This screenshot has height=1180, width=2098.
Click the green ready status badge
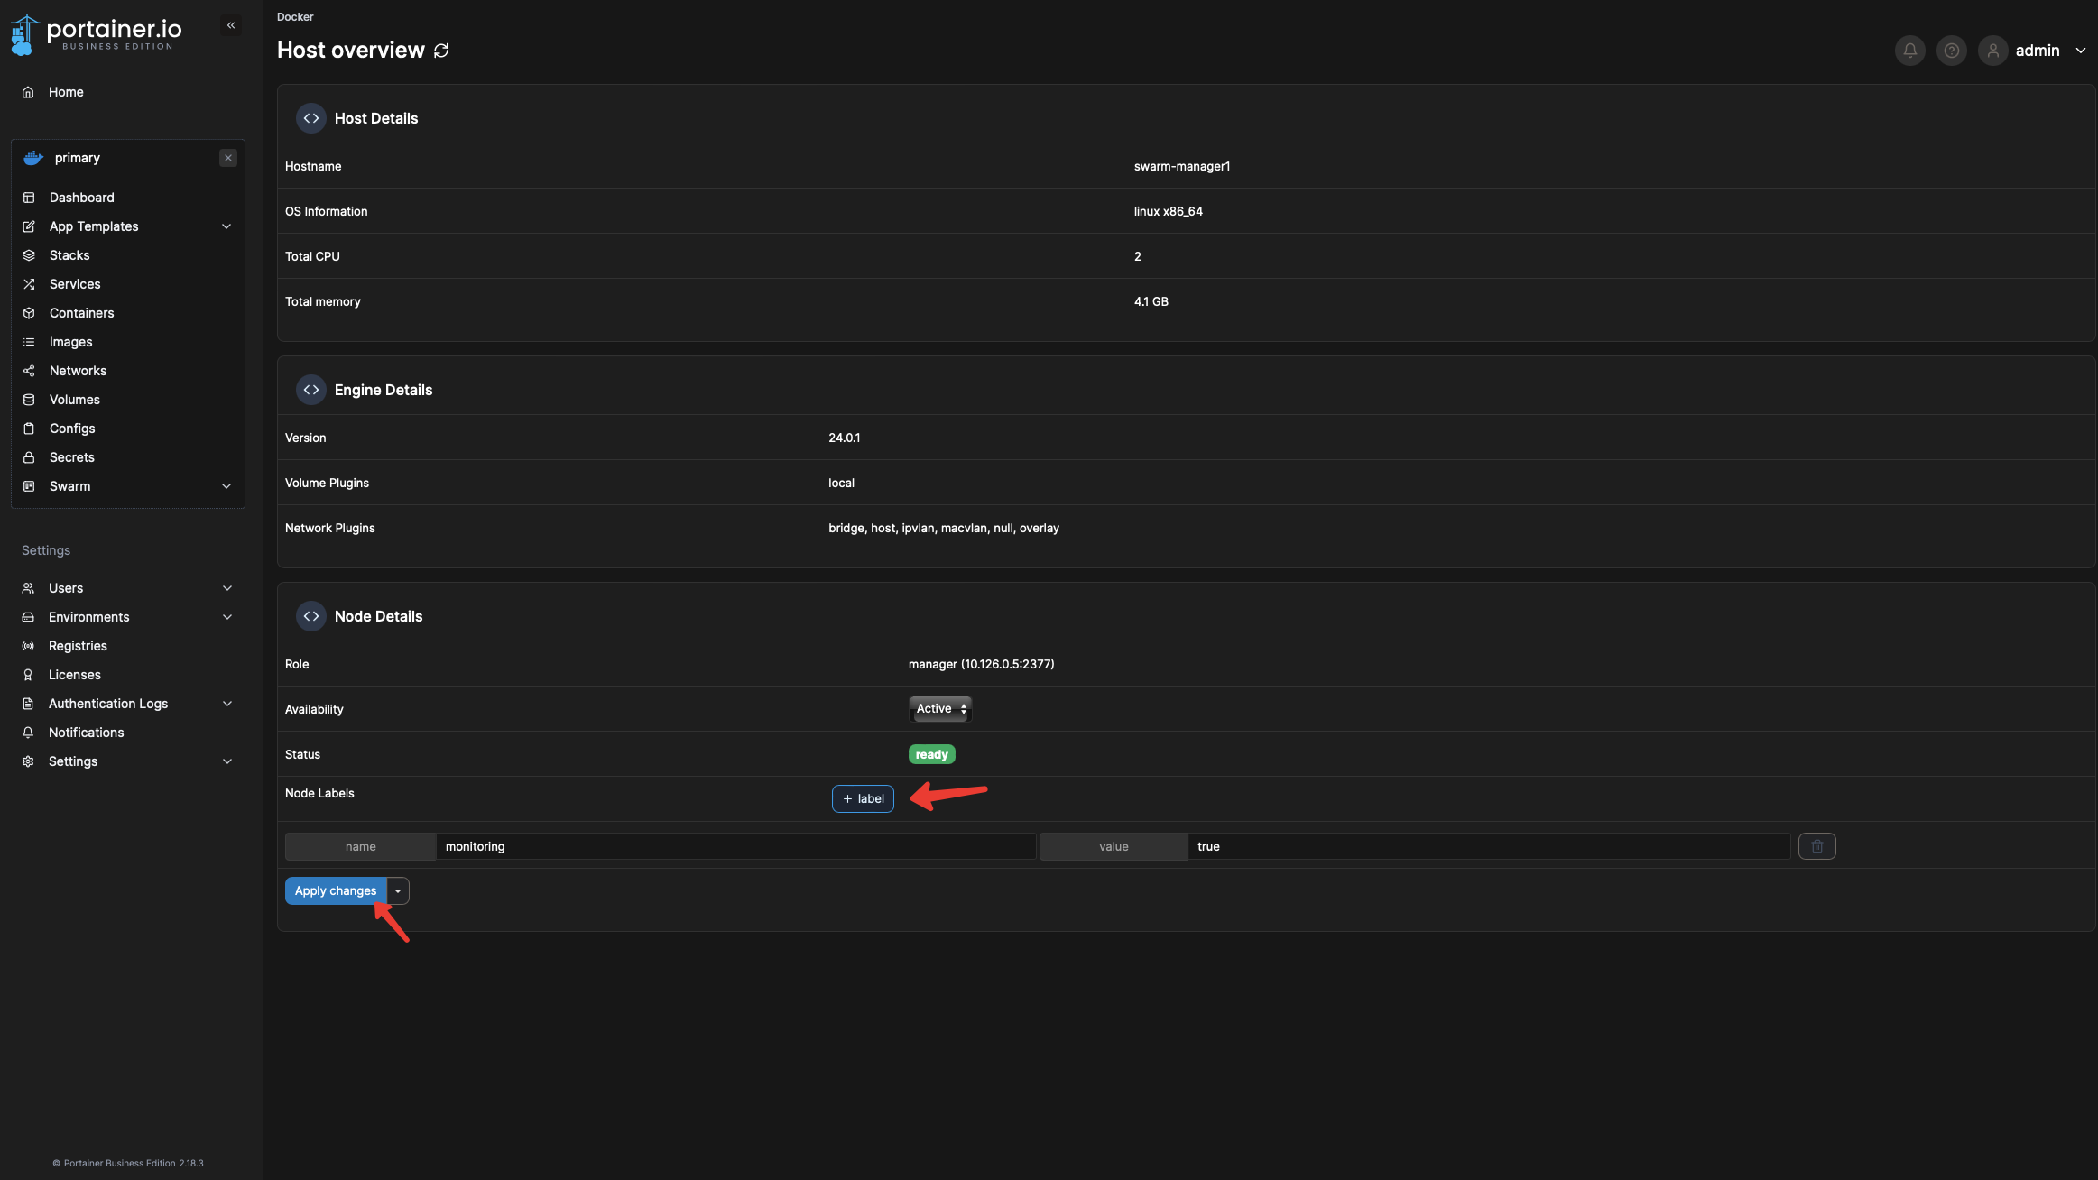[x=932, y=754]
